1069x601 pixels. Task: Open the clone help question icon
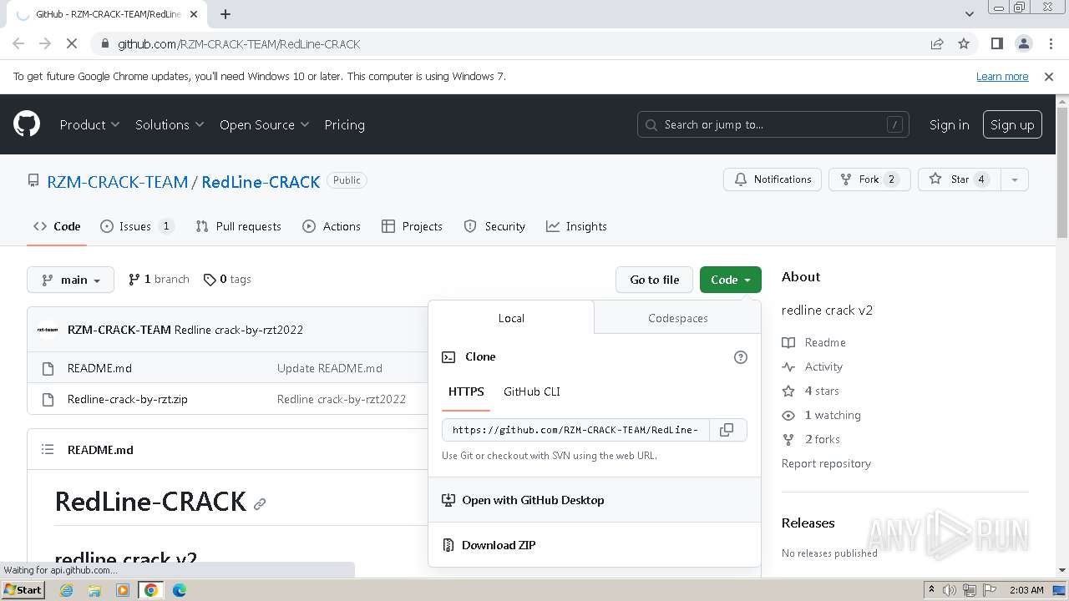tap(740, 357)
